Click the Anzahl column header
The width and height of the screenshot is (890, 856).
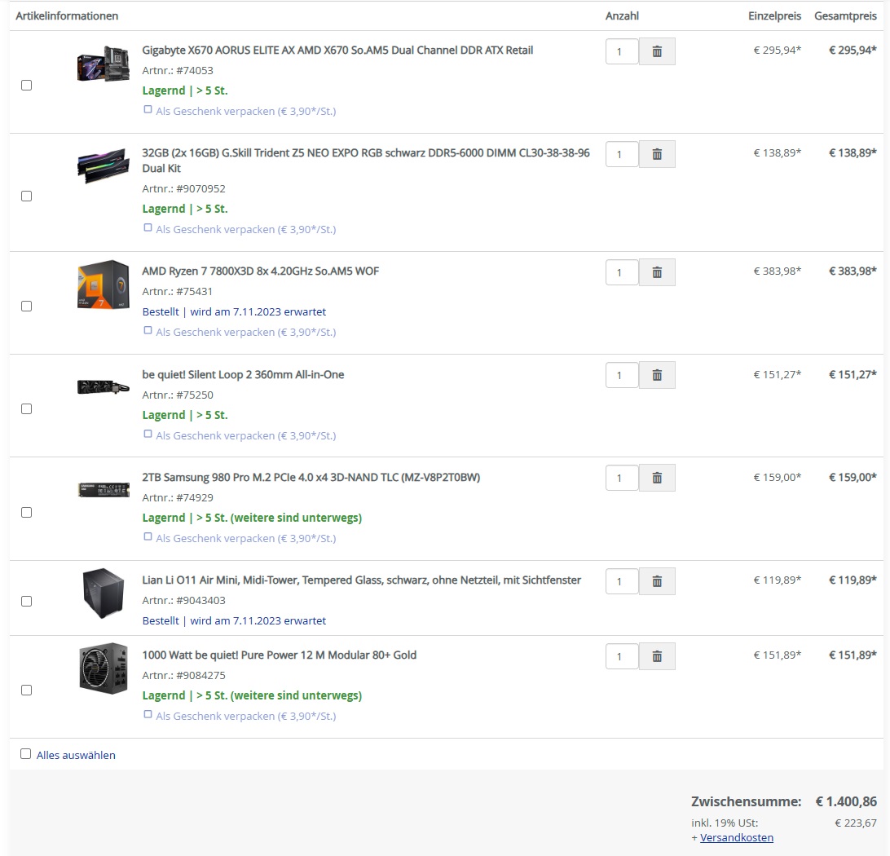[x=622, y=15]
